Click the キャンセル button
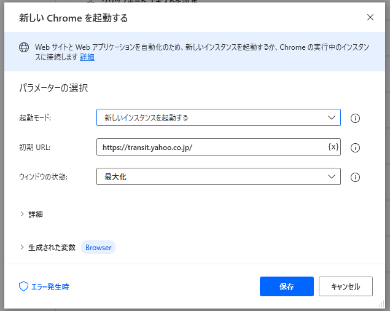Screen dimensions: 390x311 [x=346, y=286]
